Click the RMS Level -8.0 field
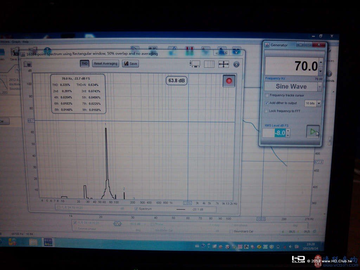360x270 pixels. tap(274, 133)
